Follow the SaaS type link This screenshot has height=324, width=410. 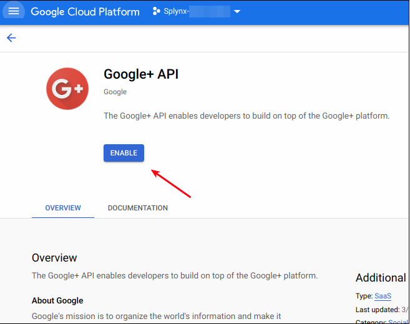(383, 296)
